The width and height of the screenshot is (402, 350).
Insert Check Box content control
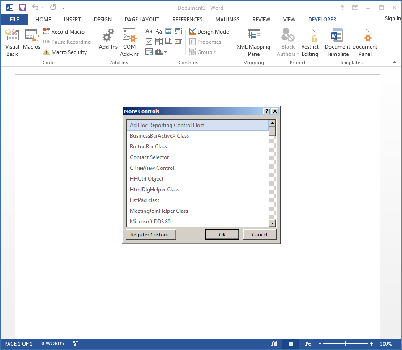(149, 42)
